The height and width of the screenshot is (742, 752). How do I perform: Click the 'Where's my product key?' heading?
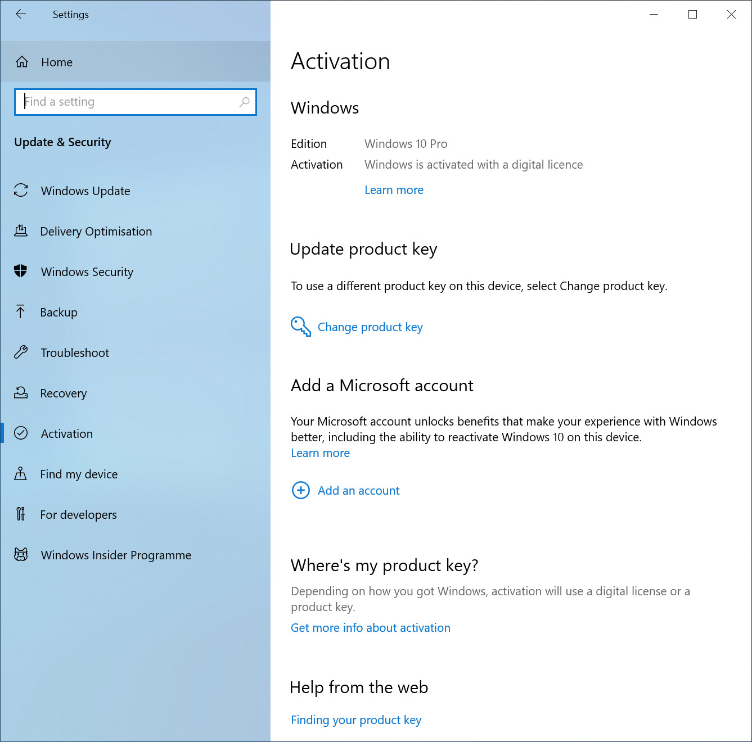click(384, 565)
